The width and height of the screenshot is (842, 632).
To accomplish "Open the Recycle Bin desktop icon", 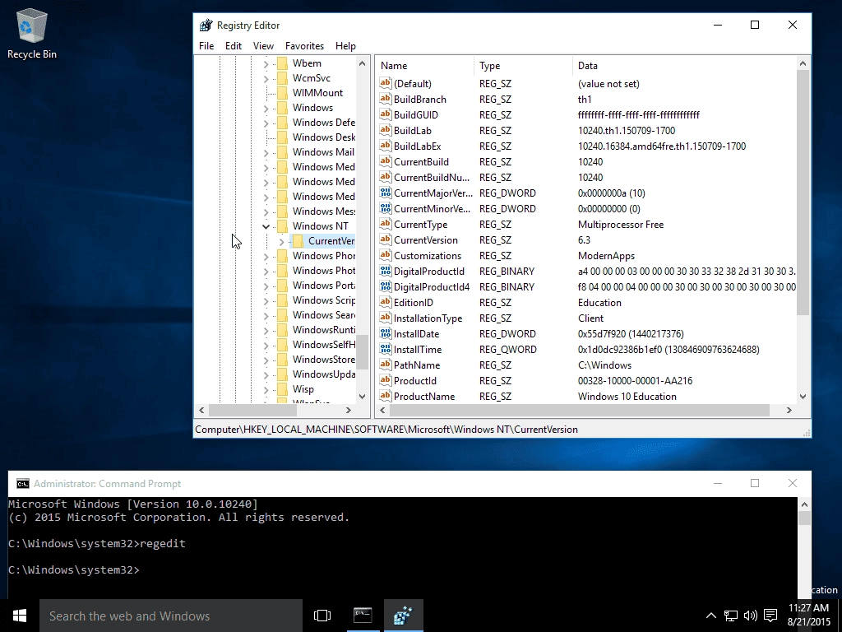I will (x=32, y=33).
